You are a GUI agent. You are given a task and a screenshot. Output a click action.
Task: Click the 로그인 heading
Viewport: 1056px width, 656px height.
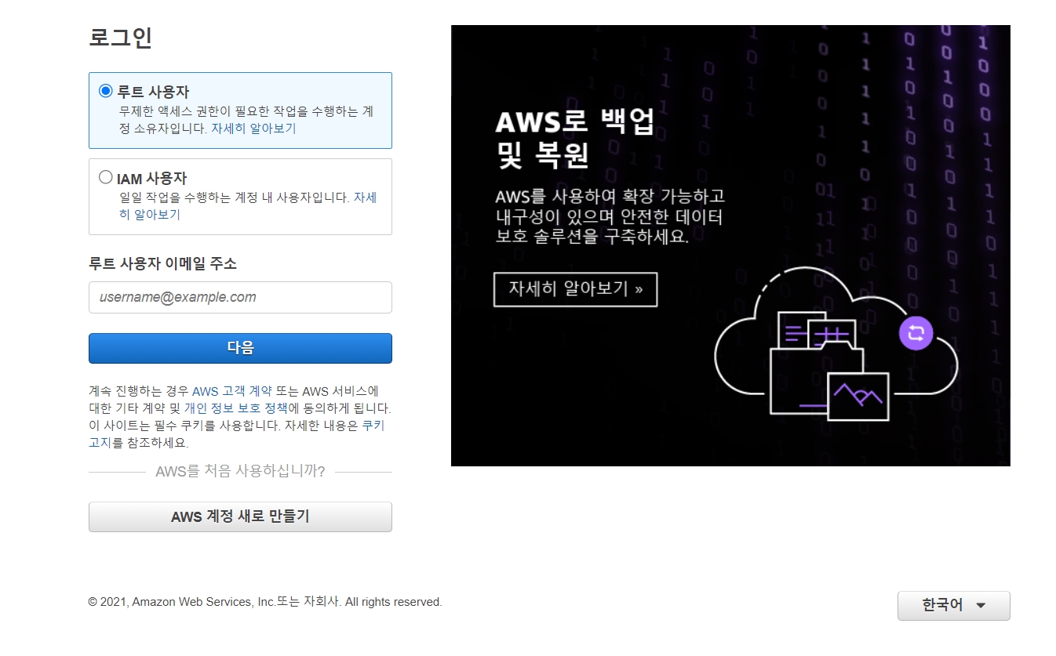coord(120,37)
